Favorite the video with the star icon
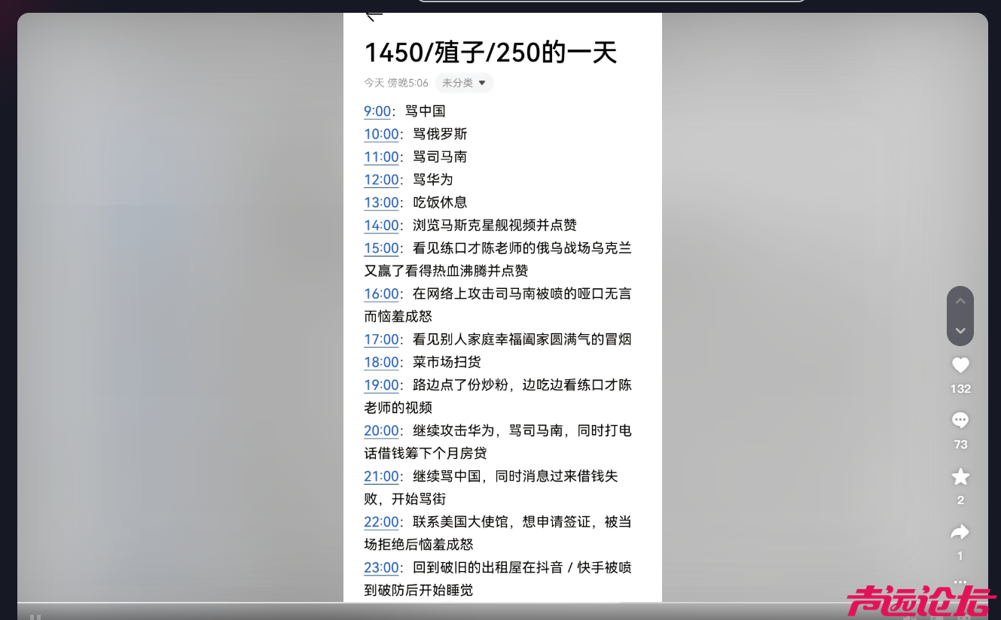The image size is (1001, 620). pos(960,476)
